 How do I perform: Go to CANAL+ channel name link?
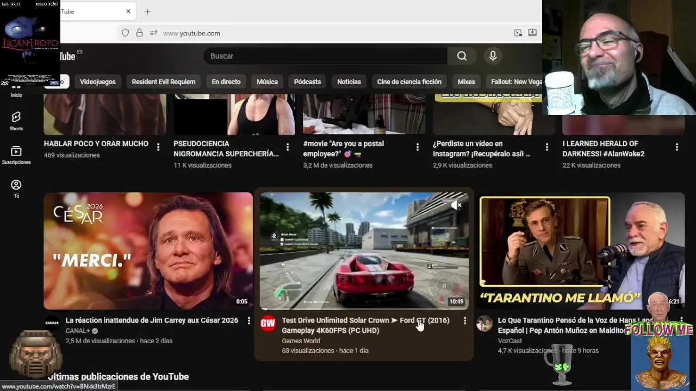pos(78,331)
